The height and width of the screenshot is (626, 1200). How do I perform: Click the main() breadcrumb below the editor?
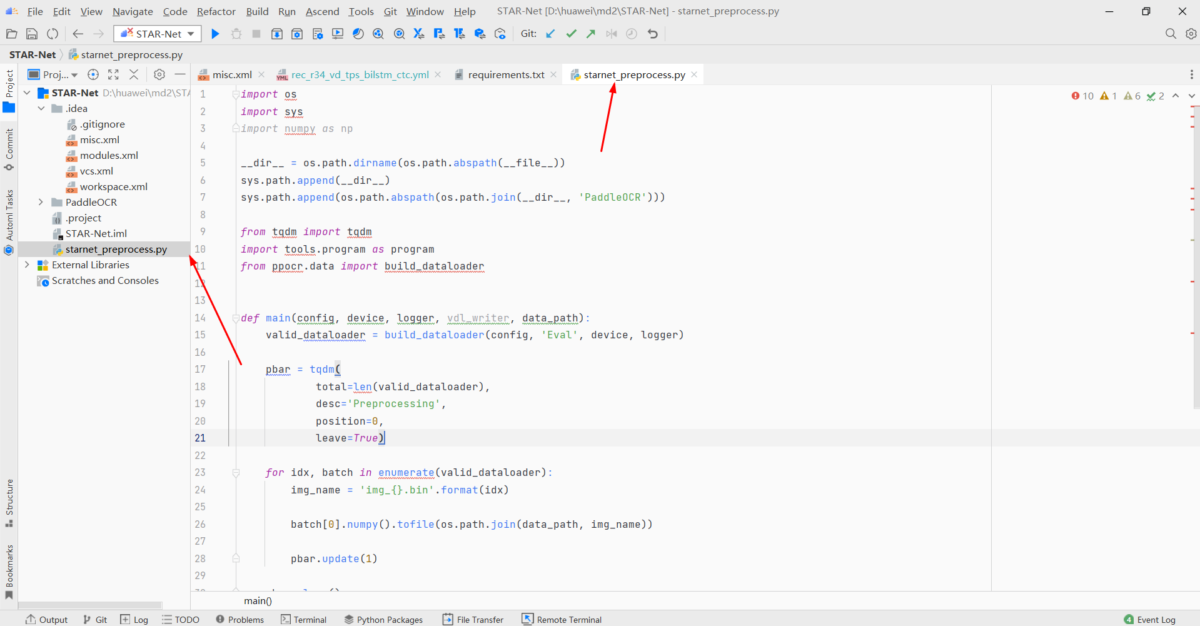coord(258,601)
